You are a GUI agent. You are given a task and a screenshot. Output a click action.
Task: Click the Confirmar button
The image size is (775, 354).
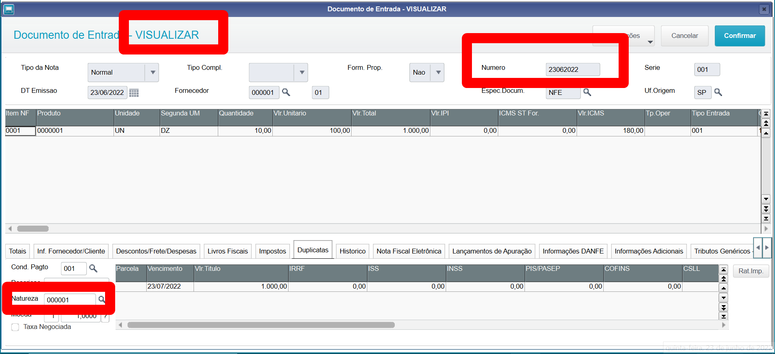point(740,36)
